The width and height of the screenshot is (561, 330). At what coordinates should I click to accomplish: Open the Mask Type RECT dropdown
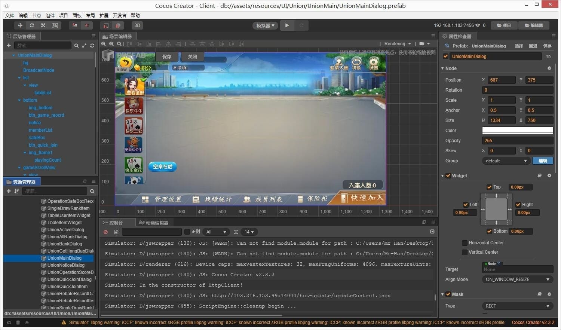tap(518, 306)
